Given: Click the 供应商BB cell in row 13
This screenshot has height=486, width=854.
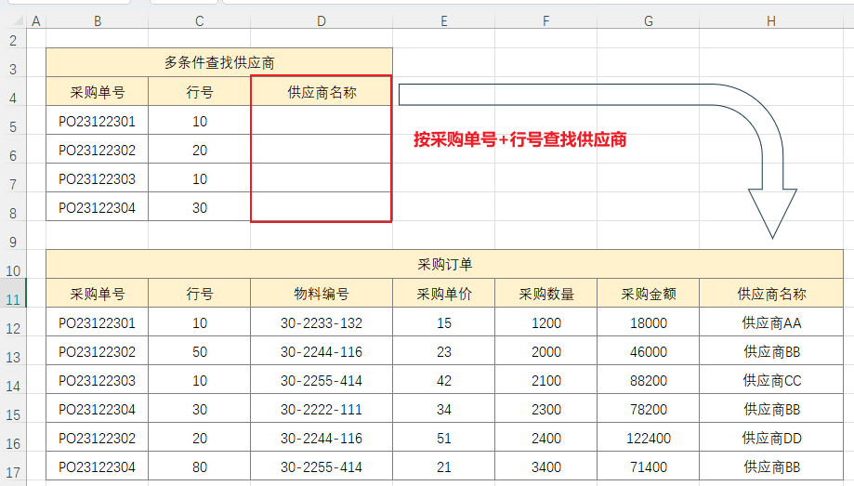Looking at the screenshot, I should pos(771,351).
